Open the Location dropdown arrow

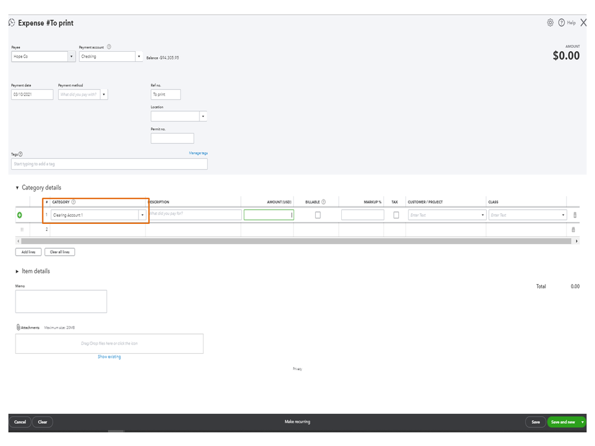coord(203,116)
